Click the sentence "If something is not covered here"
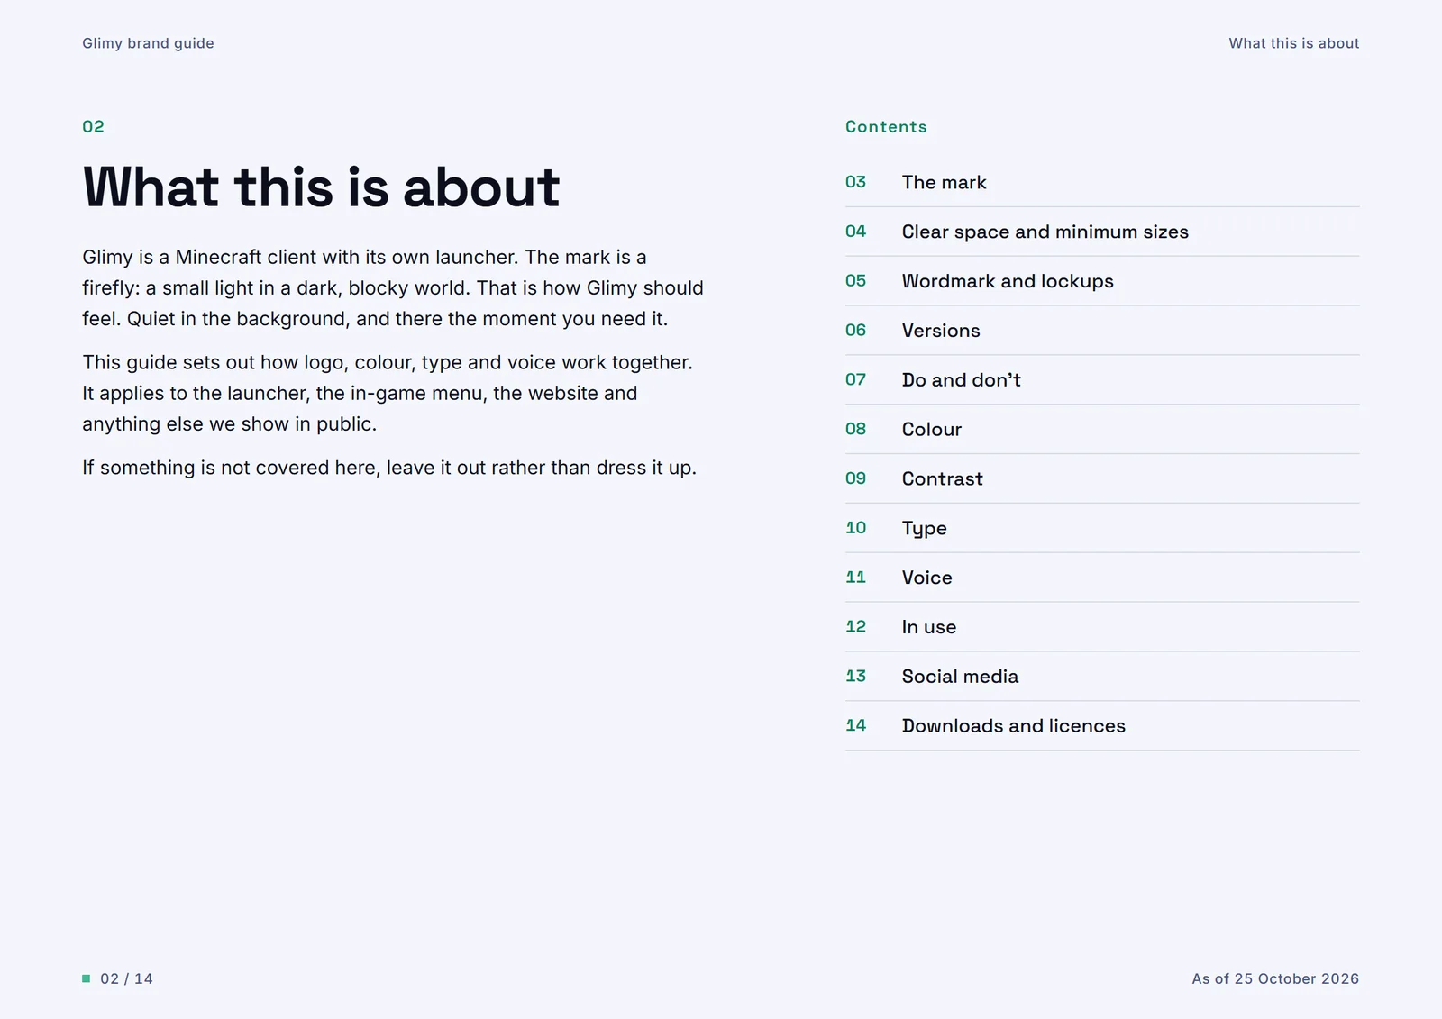Image resolution: width=1442 pixels, height=1019 pixels. (389, 468)
